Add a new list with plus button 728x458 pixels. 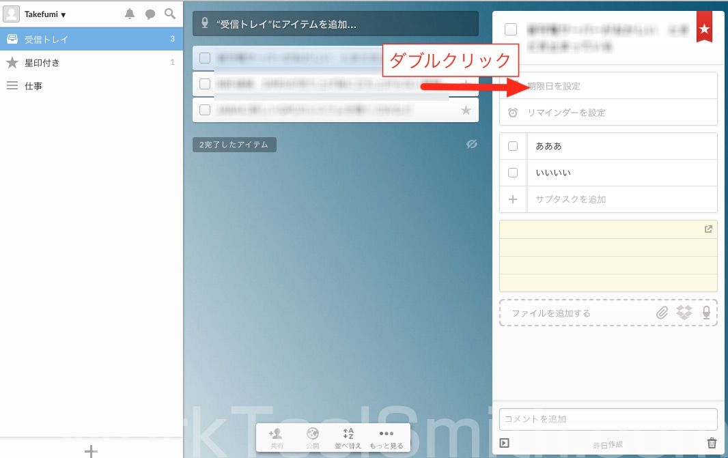(91, 450)
